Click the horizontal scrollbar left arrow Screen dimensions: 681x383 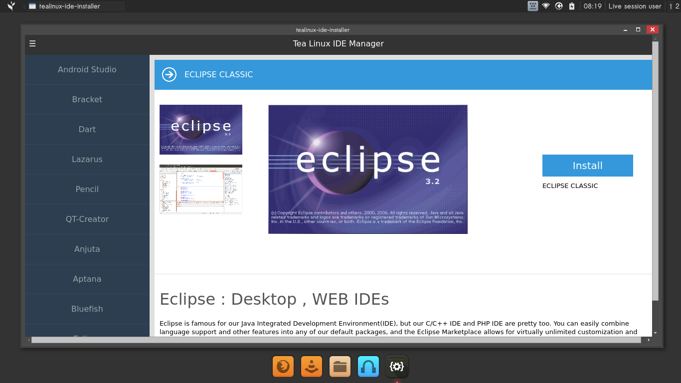point(28,340)
